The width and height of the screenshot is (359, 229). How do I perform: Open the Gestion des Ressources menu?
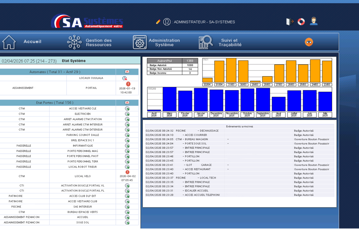click(x=89, y=42)
